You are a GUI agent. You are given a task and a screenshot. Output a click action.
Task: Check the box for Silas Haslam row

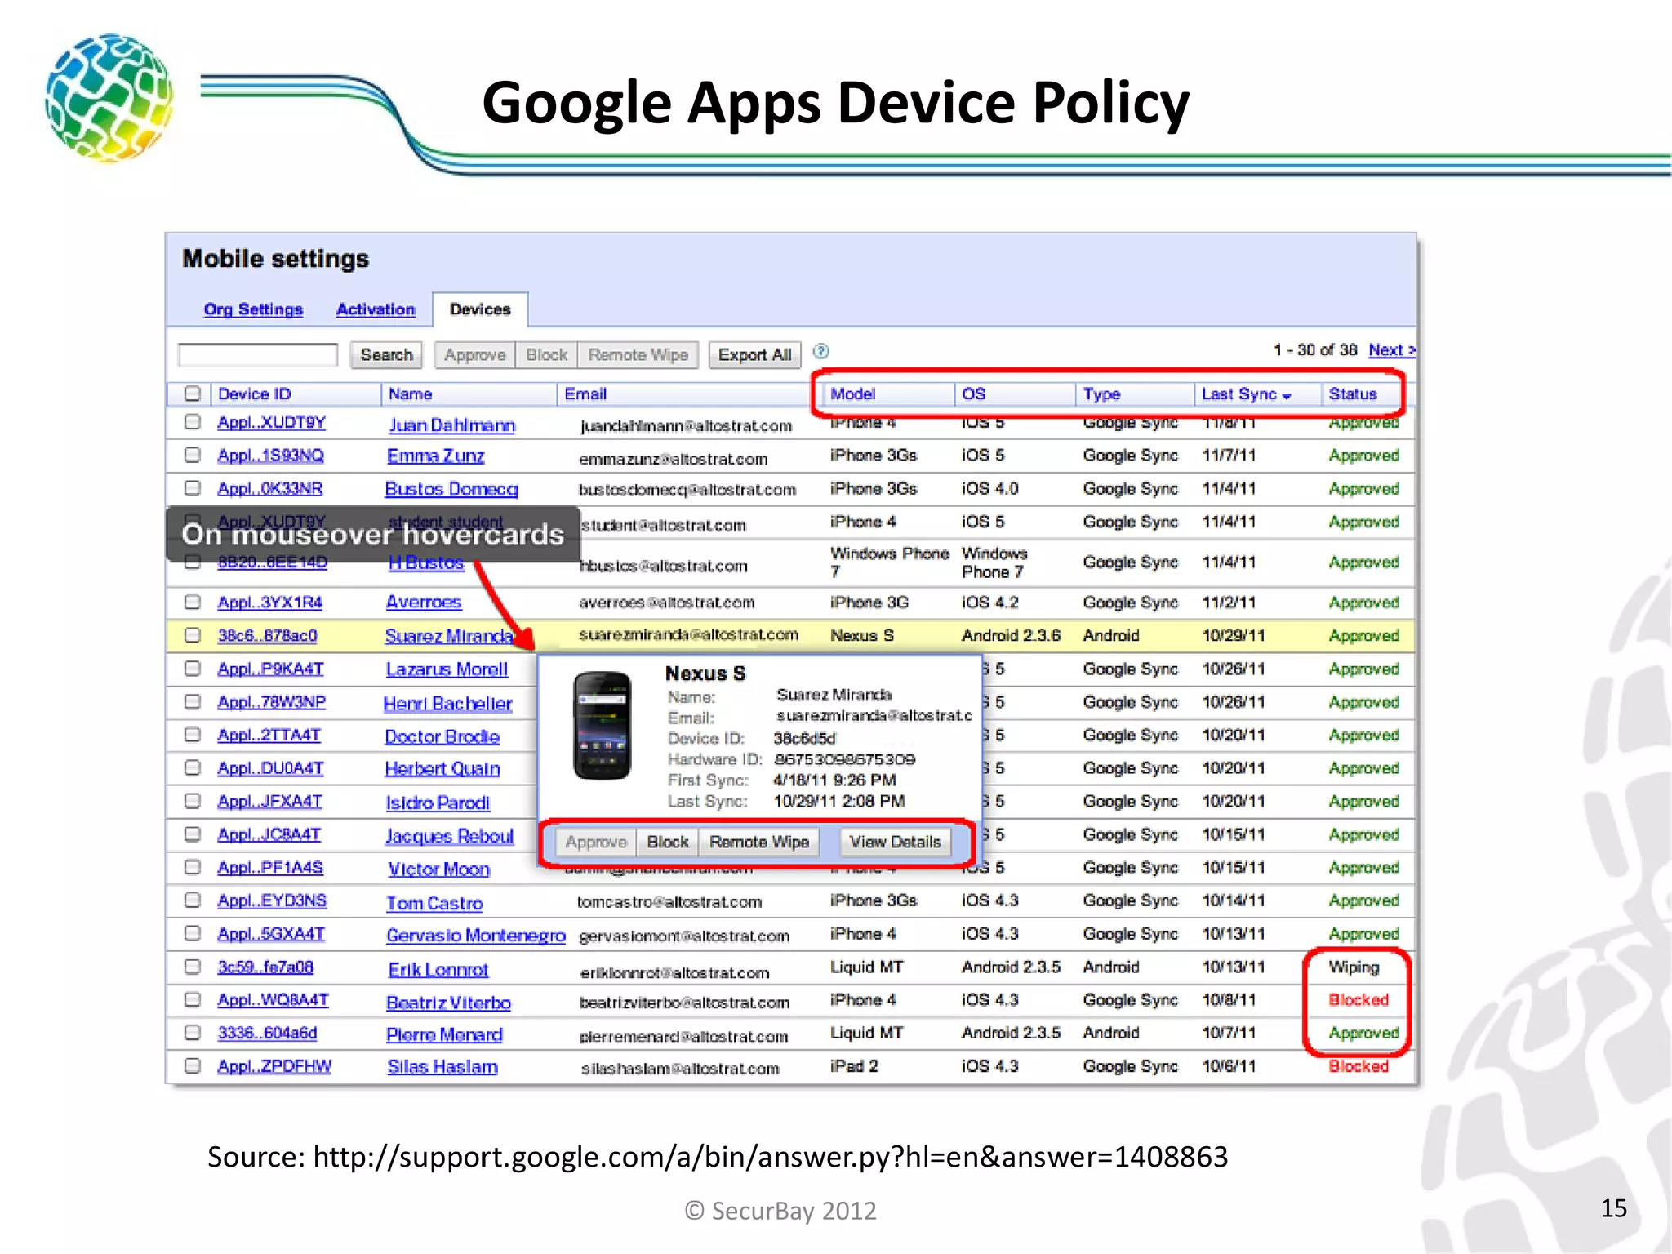(x=193, y=1065)
